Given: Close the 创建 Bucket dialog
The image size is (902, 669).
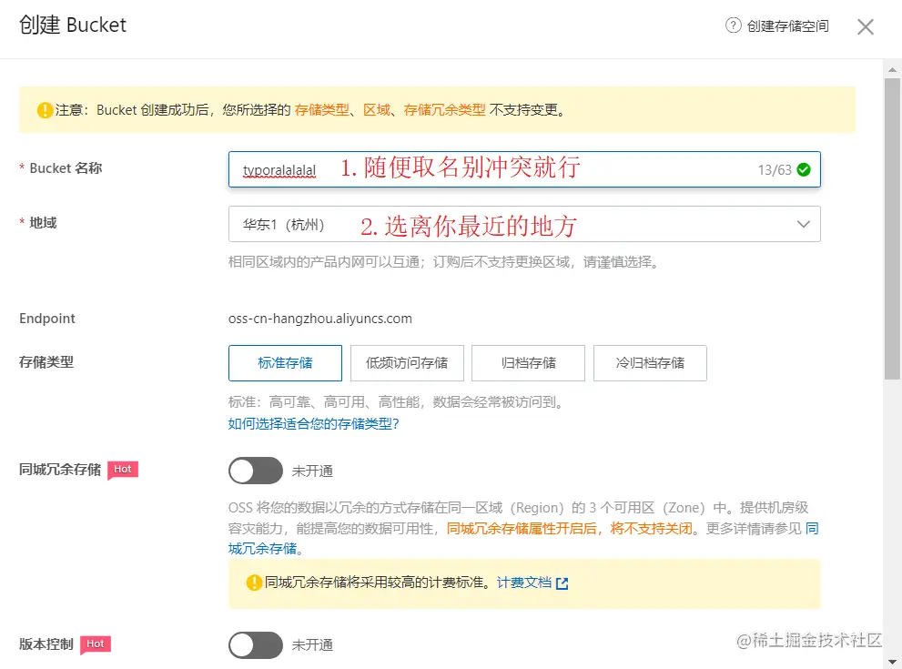Looking at the screenshot, I should pyautogui.click(x=866, y=26).
